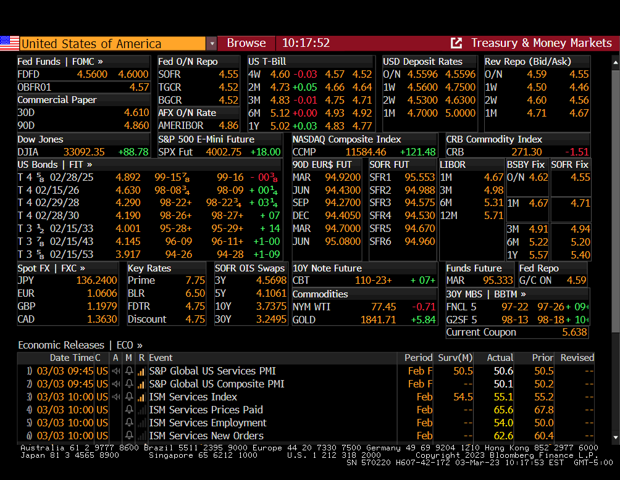
Task: Click the United States flag icon
Action: (x=9, y=43)
